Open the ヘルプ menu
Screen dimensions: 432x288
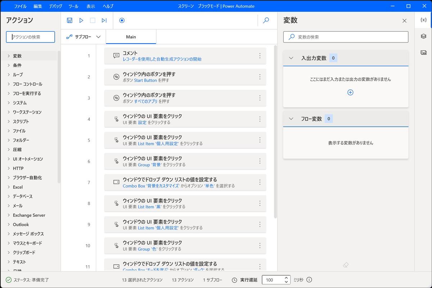[108, 6]
